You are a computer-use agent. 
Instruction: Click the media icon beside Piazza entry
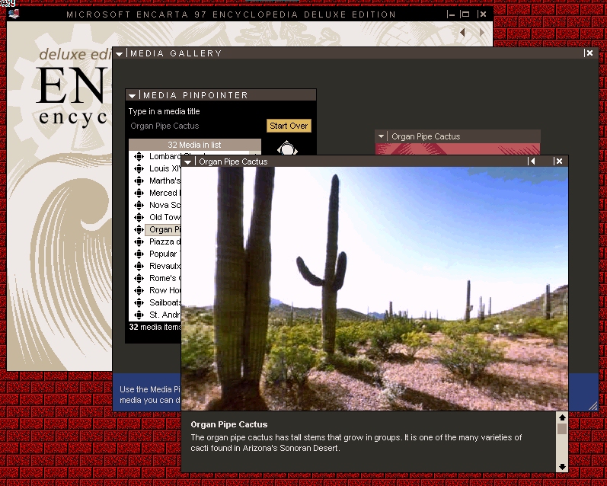pos(139,242)
